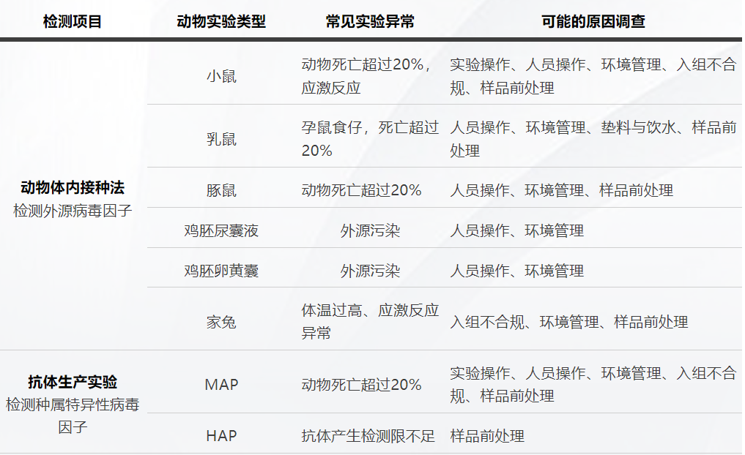Select the 鸡胚卵黄囊 cell
Image resolution: width=745 pixels, height=455 pixels.
click(221, 271)
